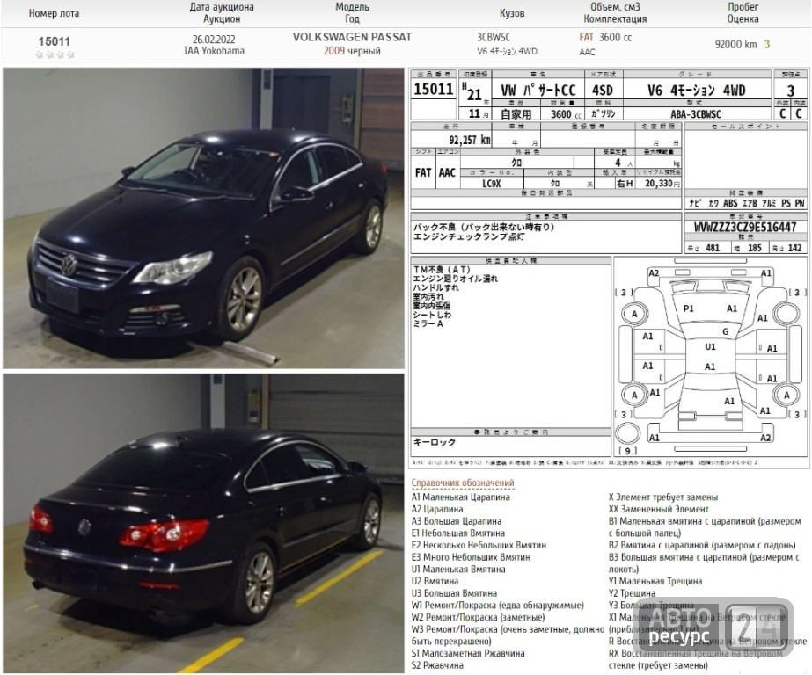
Task: Click lot number 15011 in the header row
Action: pyautogui.click(x=54, y=40)
